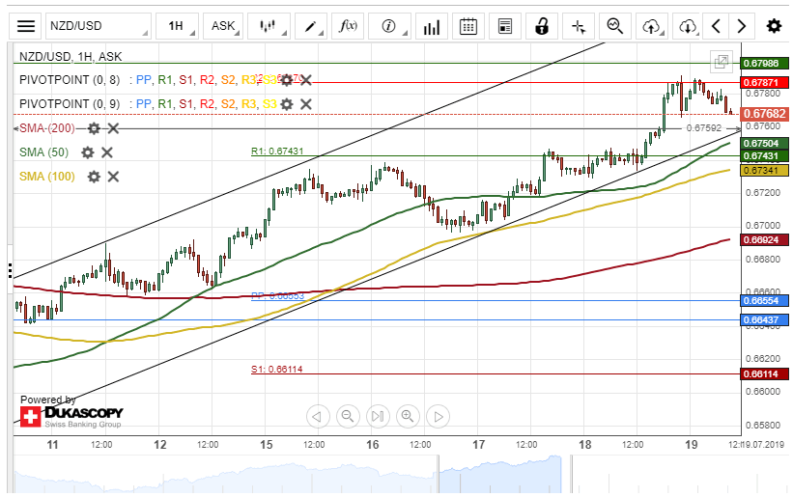Image resolution: width=793 pixels, height=497 pixels.
Task: Click the cloud download icon
Action: 688,26
